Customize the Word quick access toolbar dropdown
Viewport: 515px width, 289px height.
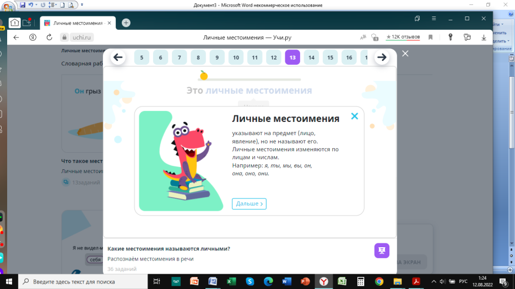[82, 5]
